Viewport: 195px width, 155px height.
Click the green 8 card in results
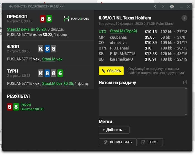(16, 107)
